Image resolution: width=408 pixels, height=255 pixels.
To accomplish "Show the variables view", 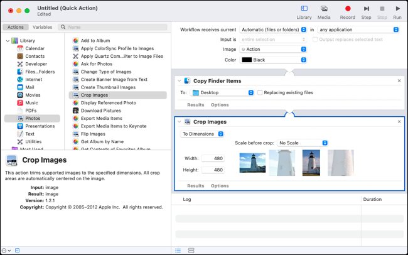I will 191,251.
